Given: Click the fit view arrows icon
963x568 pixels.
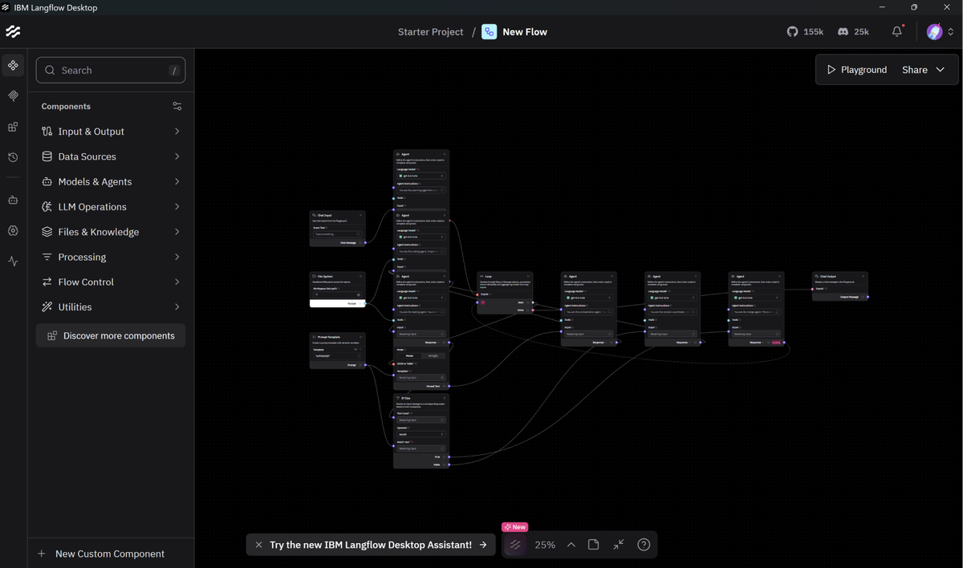Looking at the screenshot, I should tap(619, 545).
